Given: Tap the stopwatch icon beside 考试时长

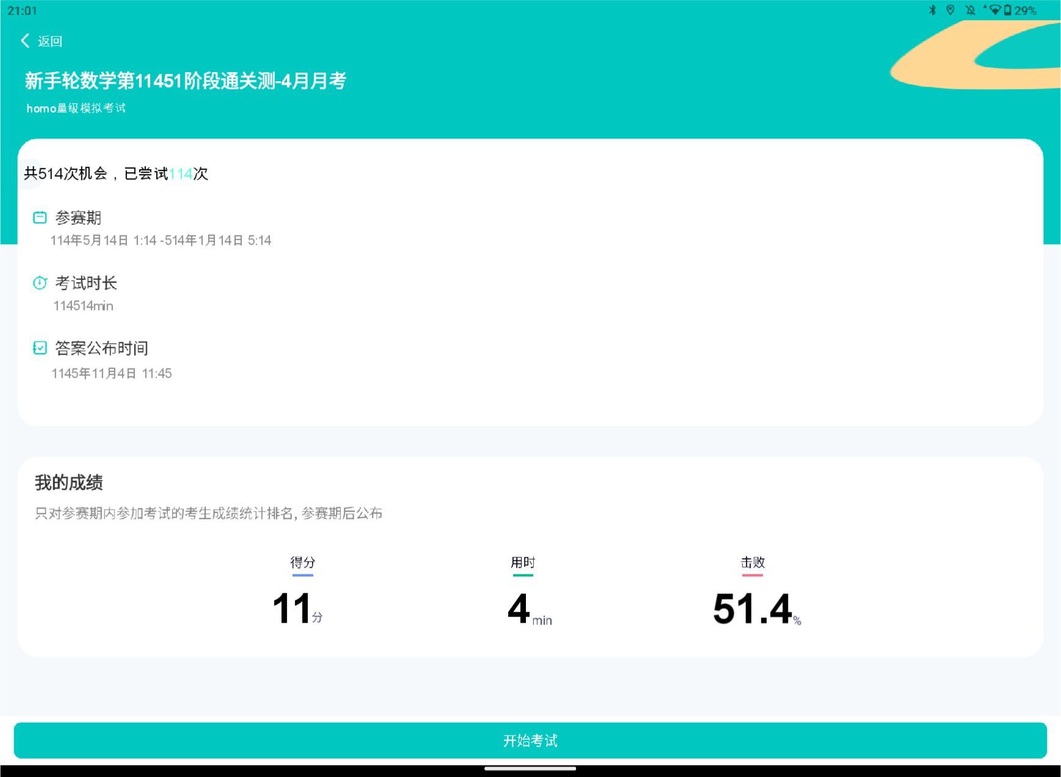Looking at the screenshot, I should [x=40, y=283].
